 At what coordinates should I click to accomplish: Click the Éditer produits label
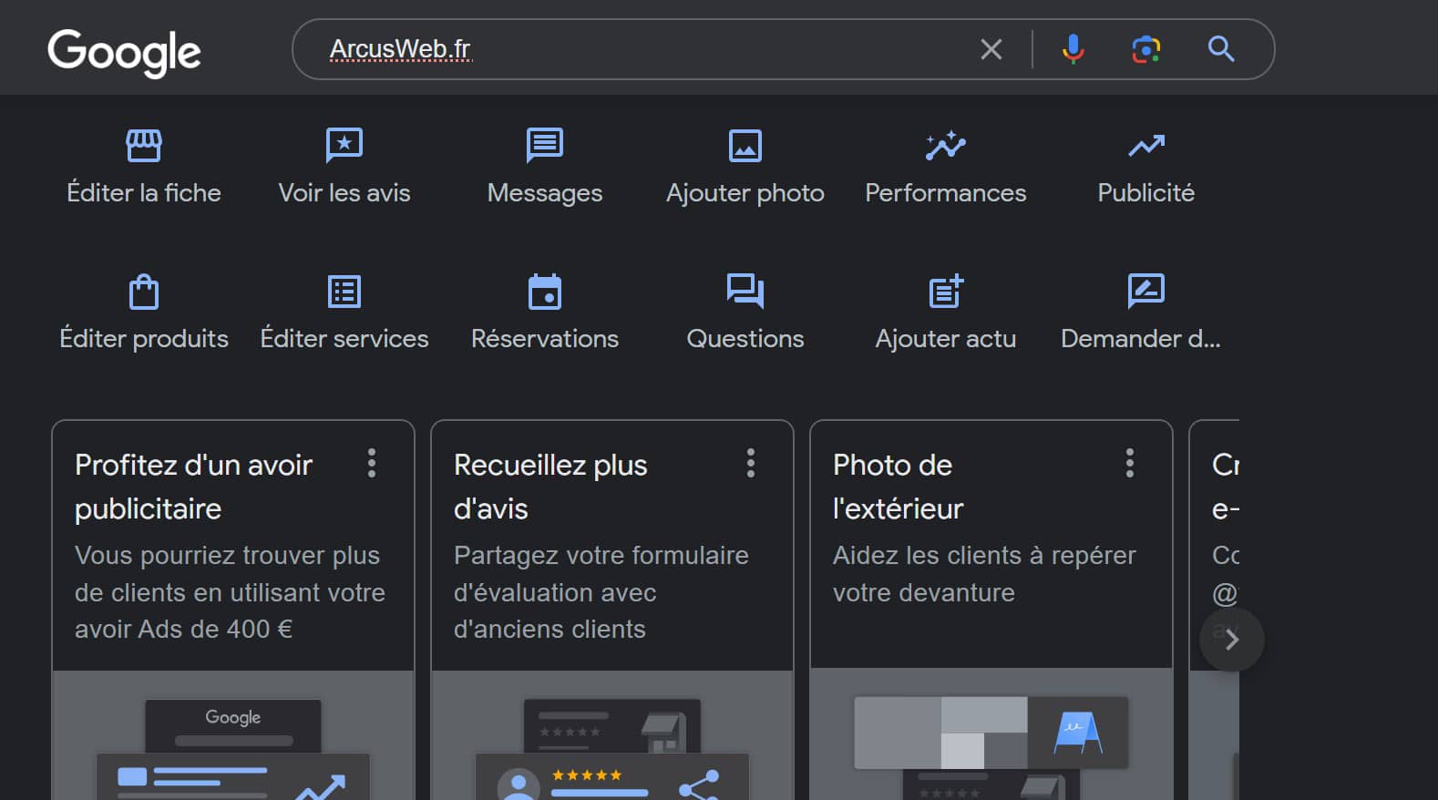(144, 339)
